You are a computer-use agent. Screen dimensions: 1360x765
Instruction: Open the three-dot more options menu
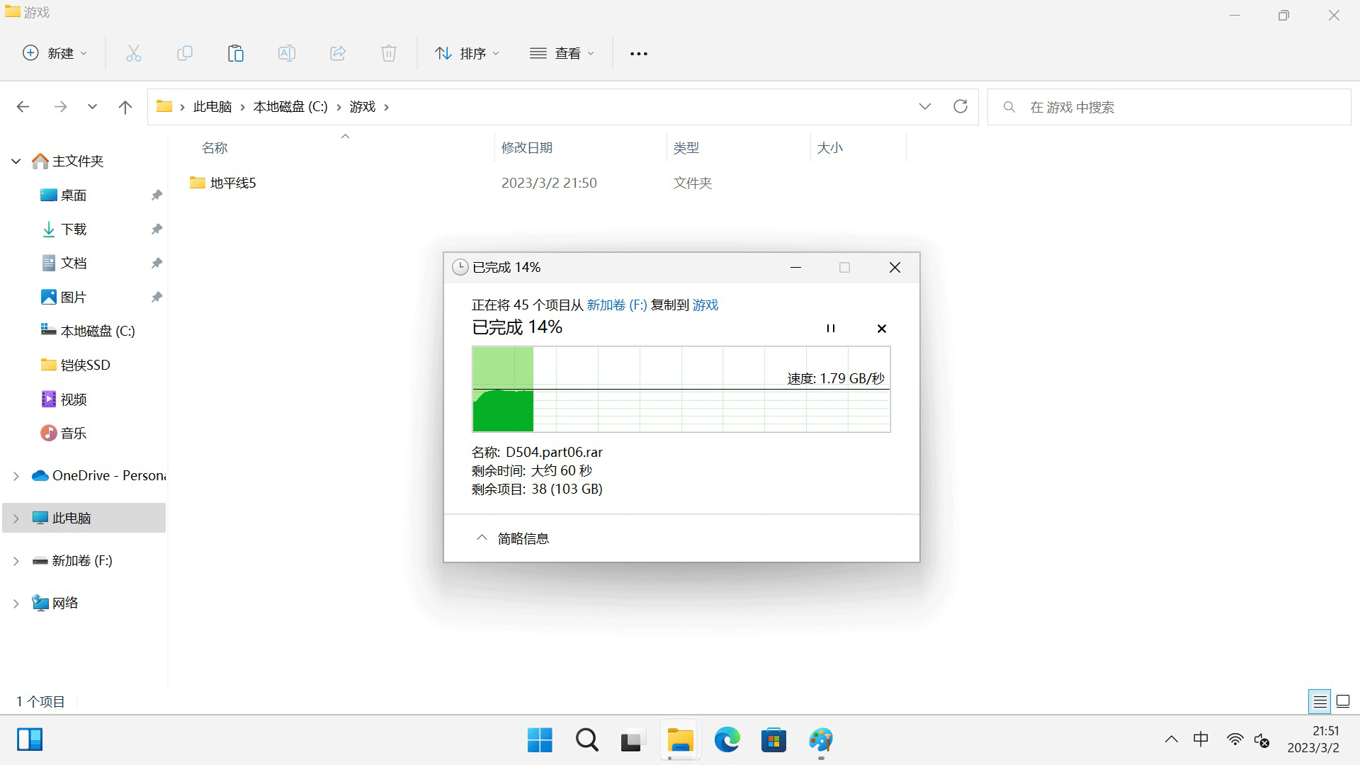(639, 54)
